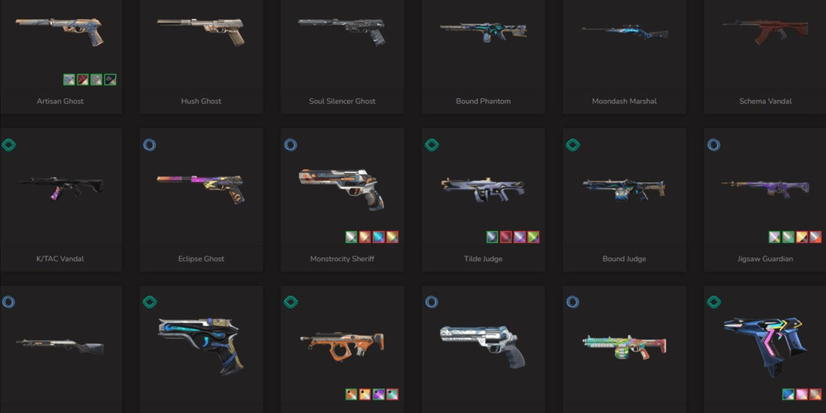Select the dark navy variant swatch on Artisan Ghost

click(x=110, y=79)
